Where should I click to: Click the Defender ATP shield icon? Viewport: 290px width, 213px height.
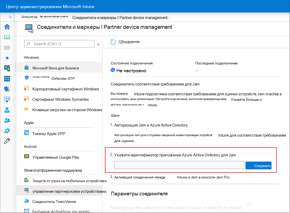pos(27,77)
